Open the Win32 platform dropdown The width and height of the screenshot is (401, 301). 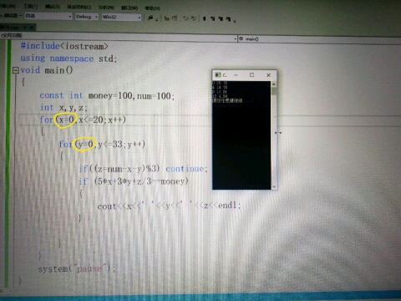(121, 17)
